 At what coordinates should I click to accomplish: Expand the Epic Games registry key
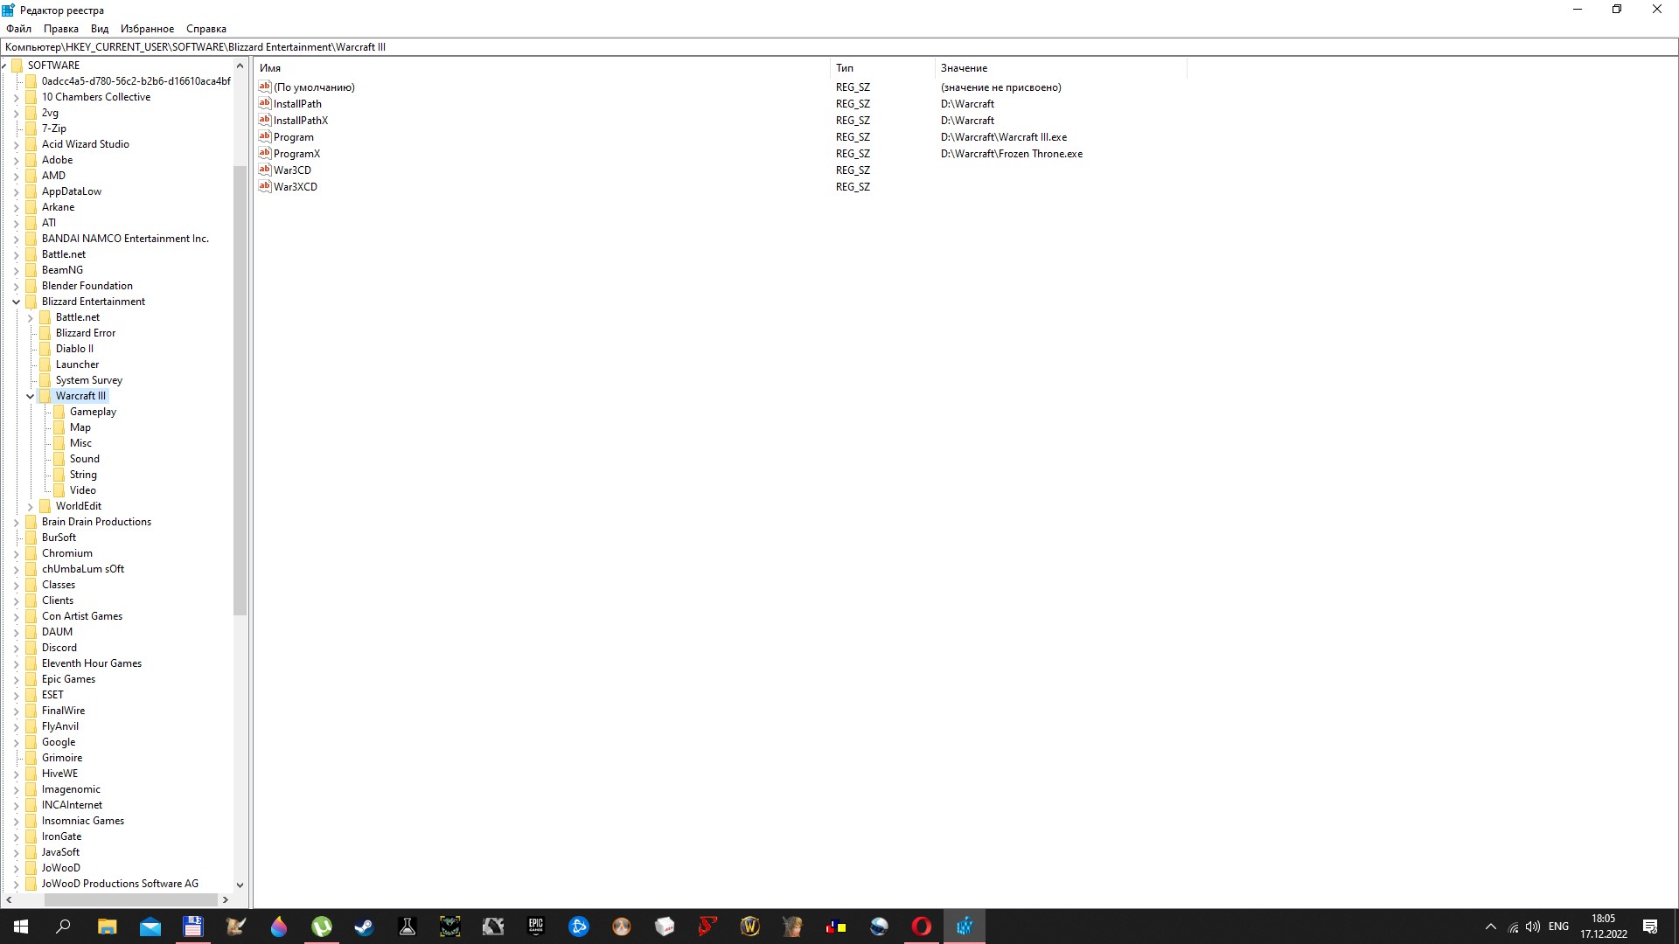[x=17, y=679]
